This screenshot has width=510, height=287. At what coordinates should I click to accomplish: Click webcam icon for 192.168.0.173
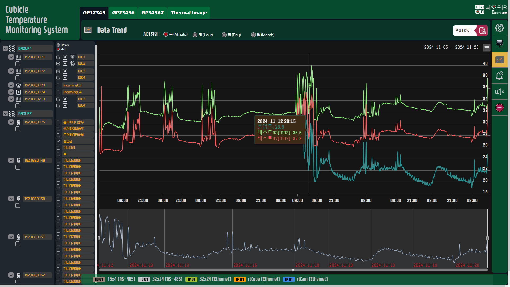coord(19,85)
